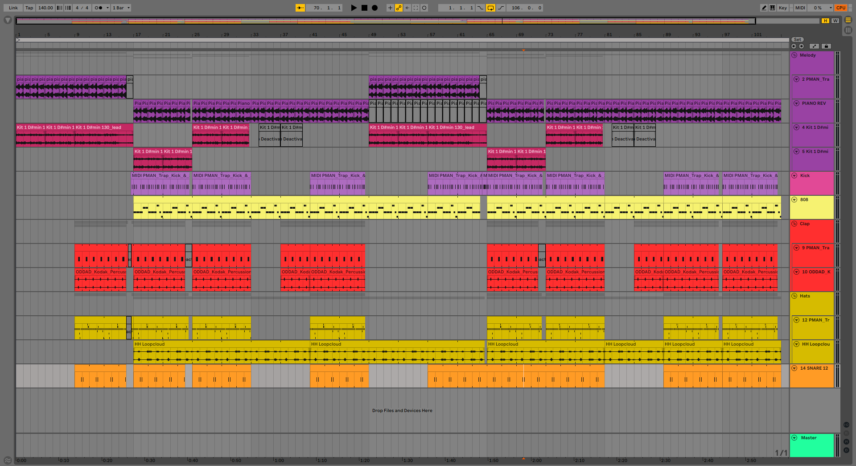Click the Re-enable Automation arrow icon
The height and width of the screenshot is (466, 856).
[x=407, y=8]
